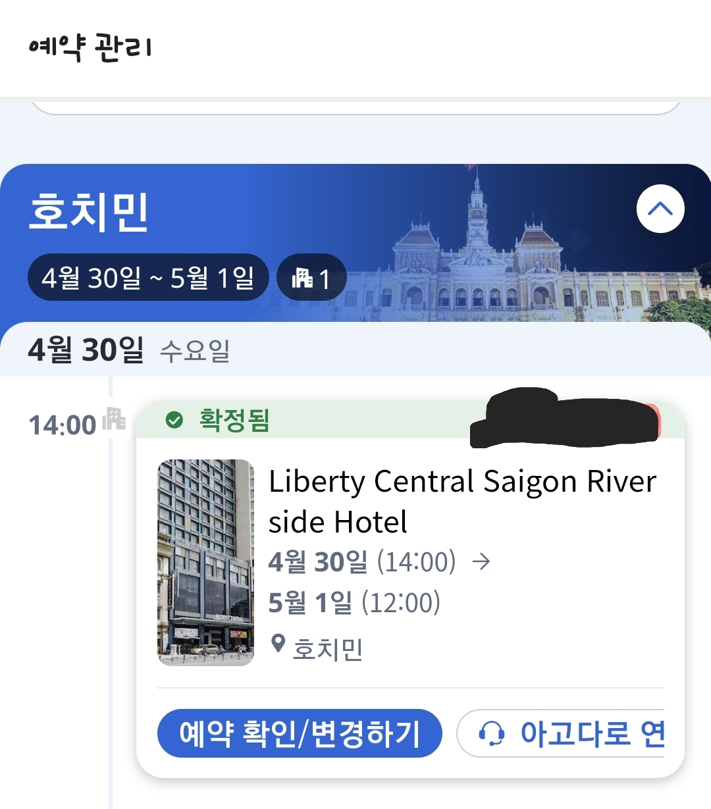Tap the 14:00 timeline time marker
711x809 pixels.
click(x=63, y=425)
